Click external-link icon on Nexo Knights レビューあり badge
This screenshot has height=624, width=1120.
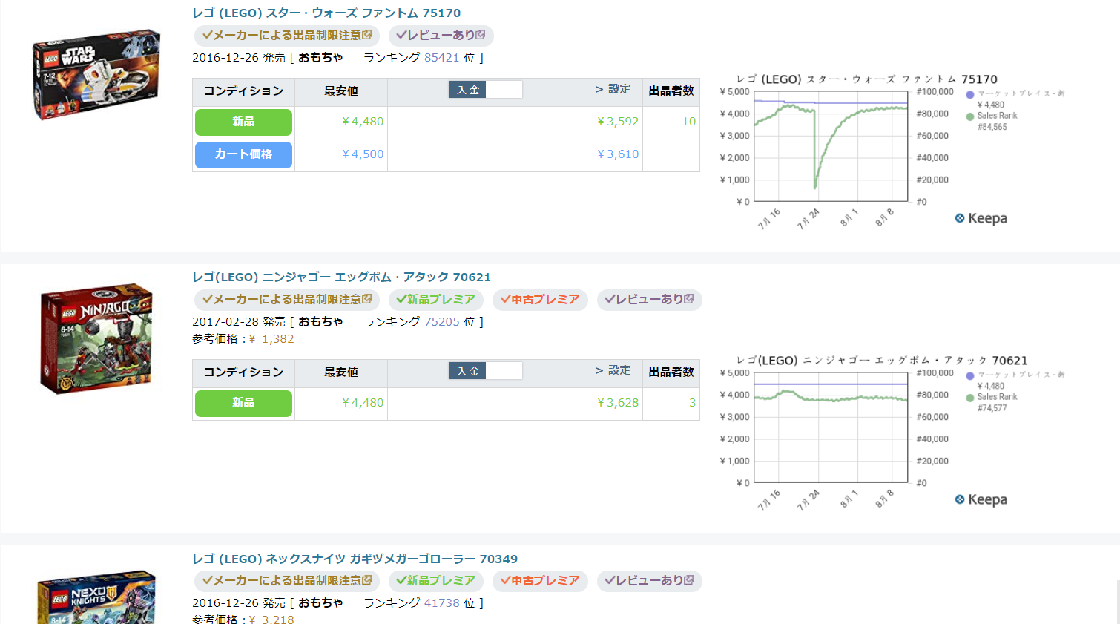pos(689,580)
